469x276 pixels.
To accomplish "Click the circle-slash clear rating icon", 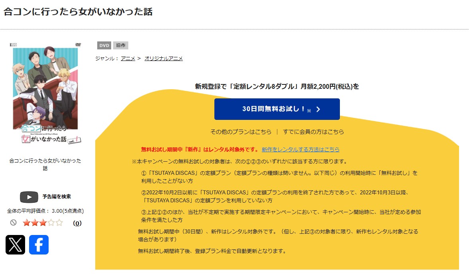I will click(13, 223).
